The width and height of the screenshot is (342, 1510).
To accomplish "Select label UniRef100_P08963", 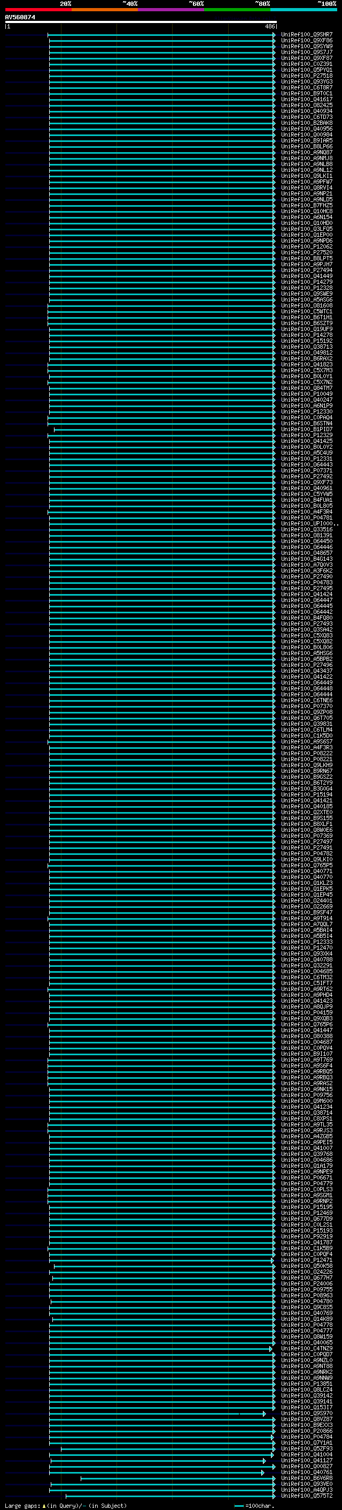I will 307,1296.
